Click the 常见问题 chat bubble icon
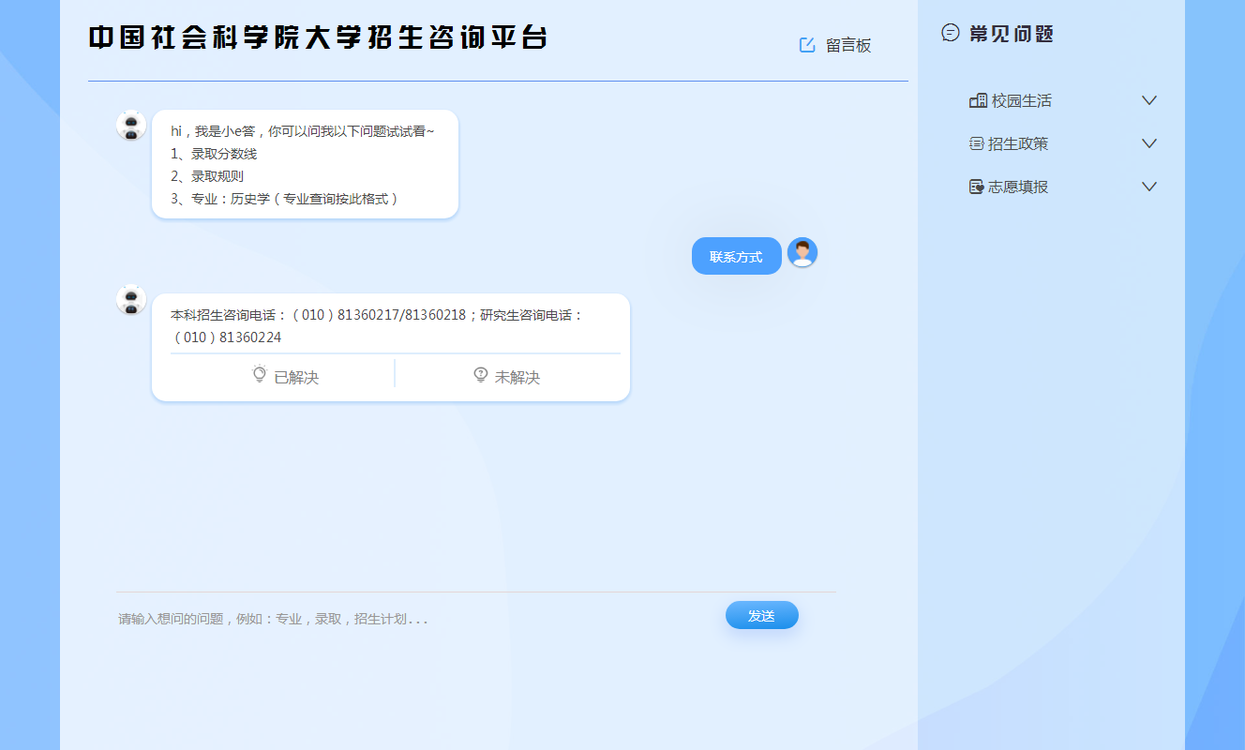This screenshot has width=1245, height=750. point(951,33)
